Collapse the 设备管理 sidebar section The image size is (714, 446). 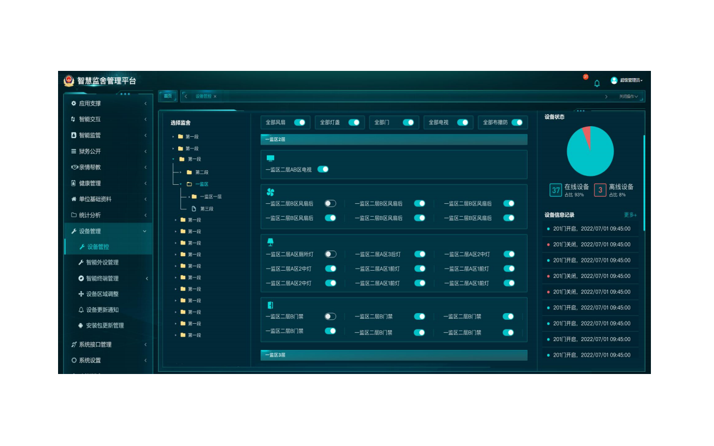(145, 231)
